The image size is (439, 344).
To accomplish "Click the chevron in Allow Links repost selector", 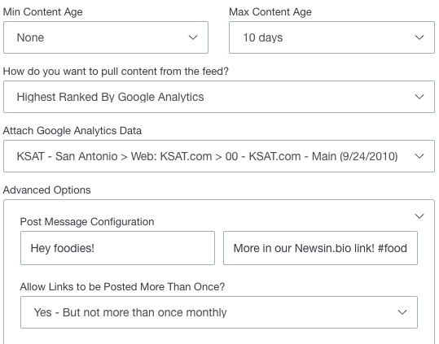I will (x=402, y=312).
